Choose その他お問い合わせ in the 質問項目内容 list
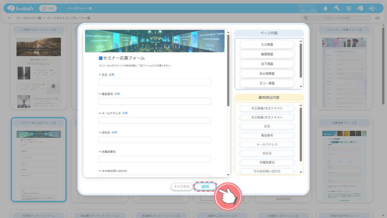The width and height of the screenshot is (387, 218). pos(267,171)
